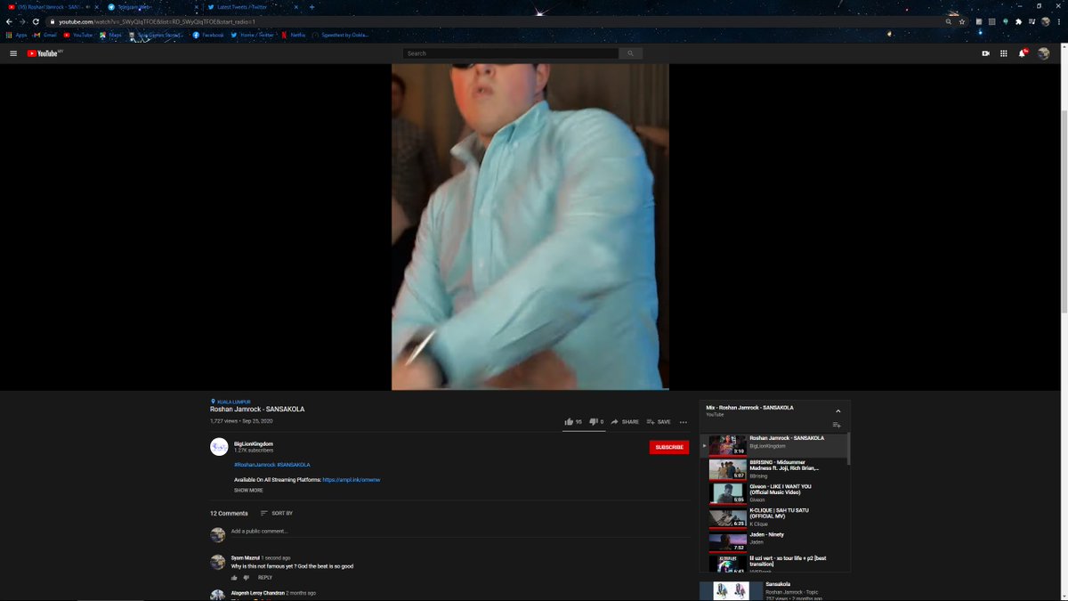Open the #SANSAKOLA hashtag link
Screen dimensions: 1068x601
tap(294, 465)
